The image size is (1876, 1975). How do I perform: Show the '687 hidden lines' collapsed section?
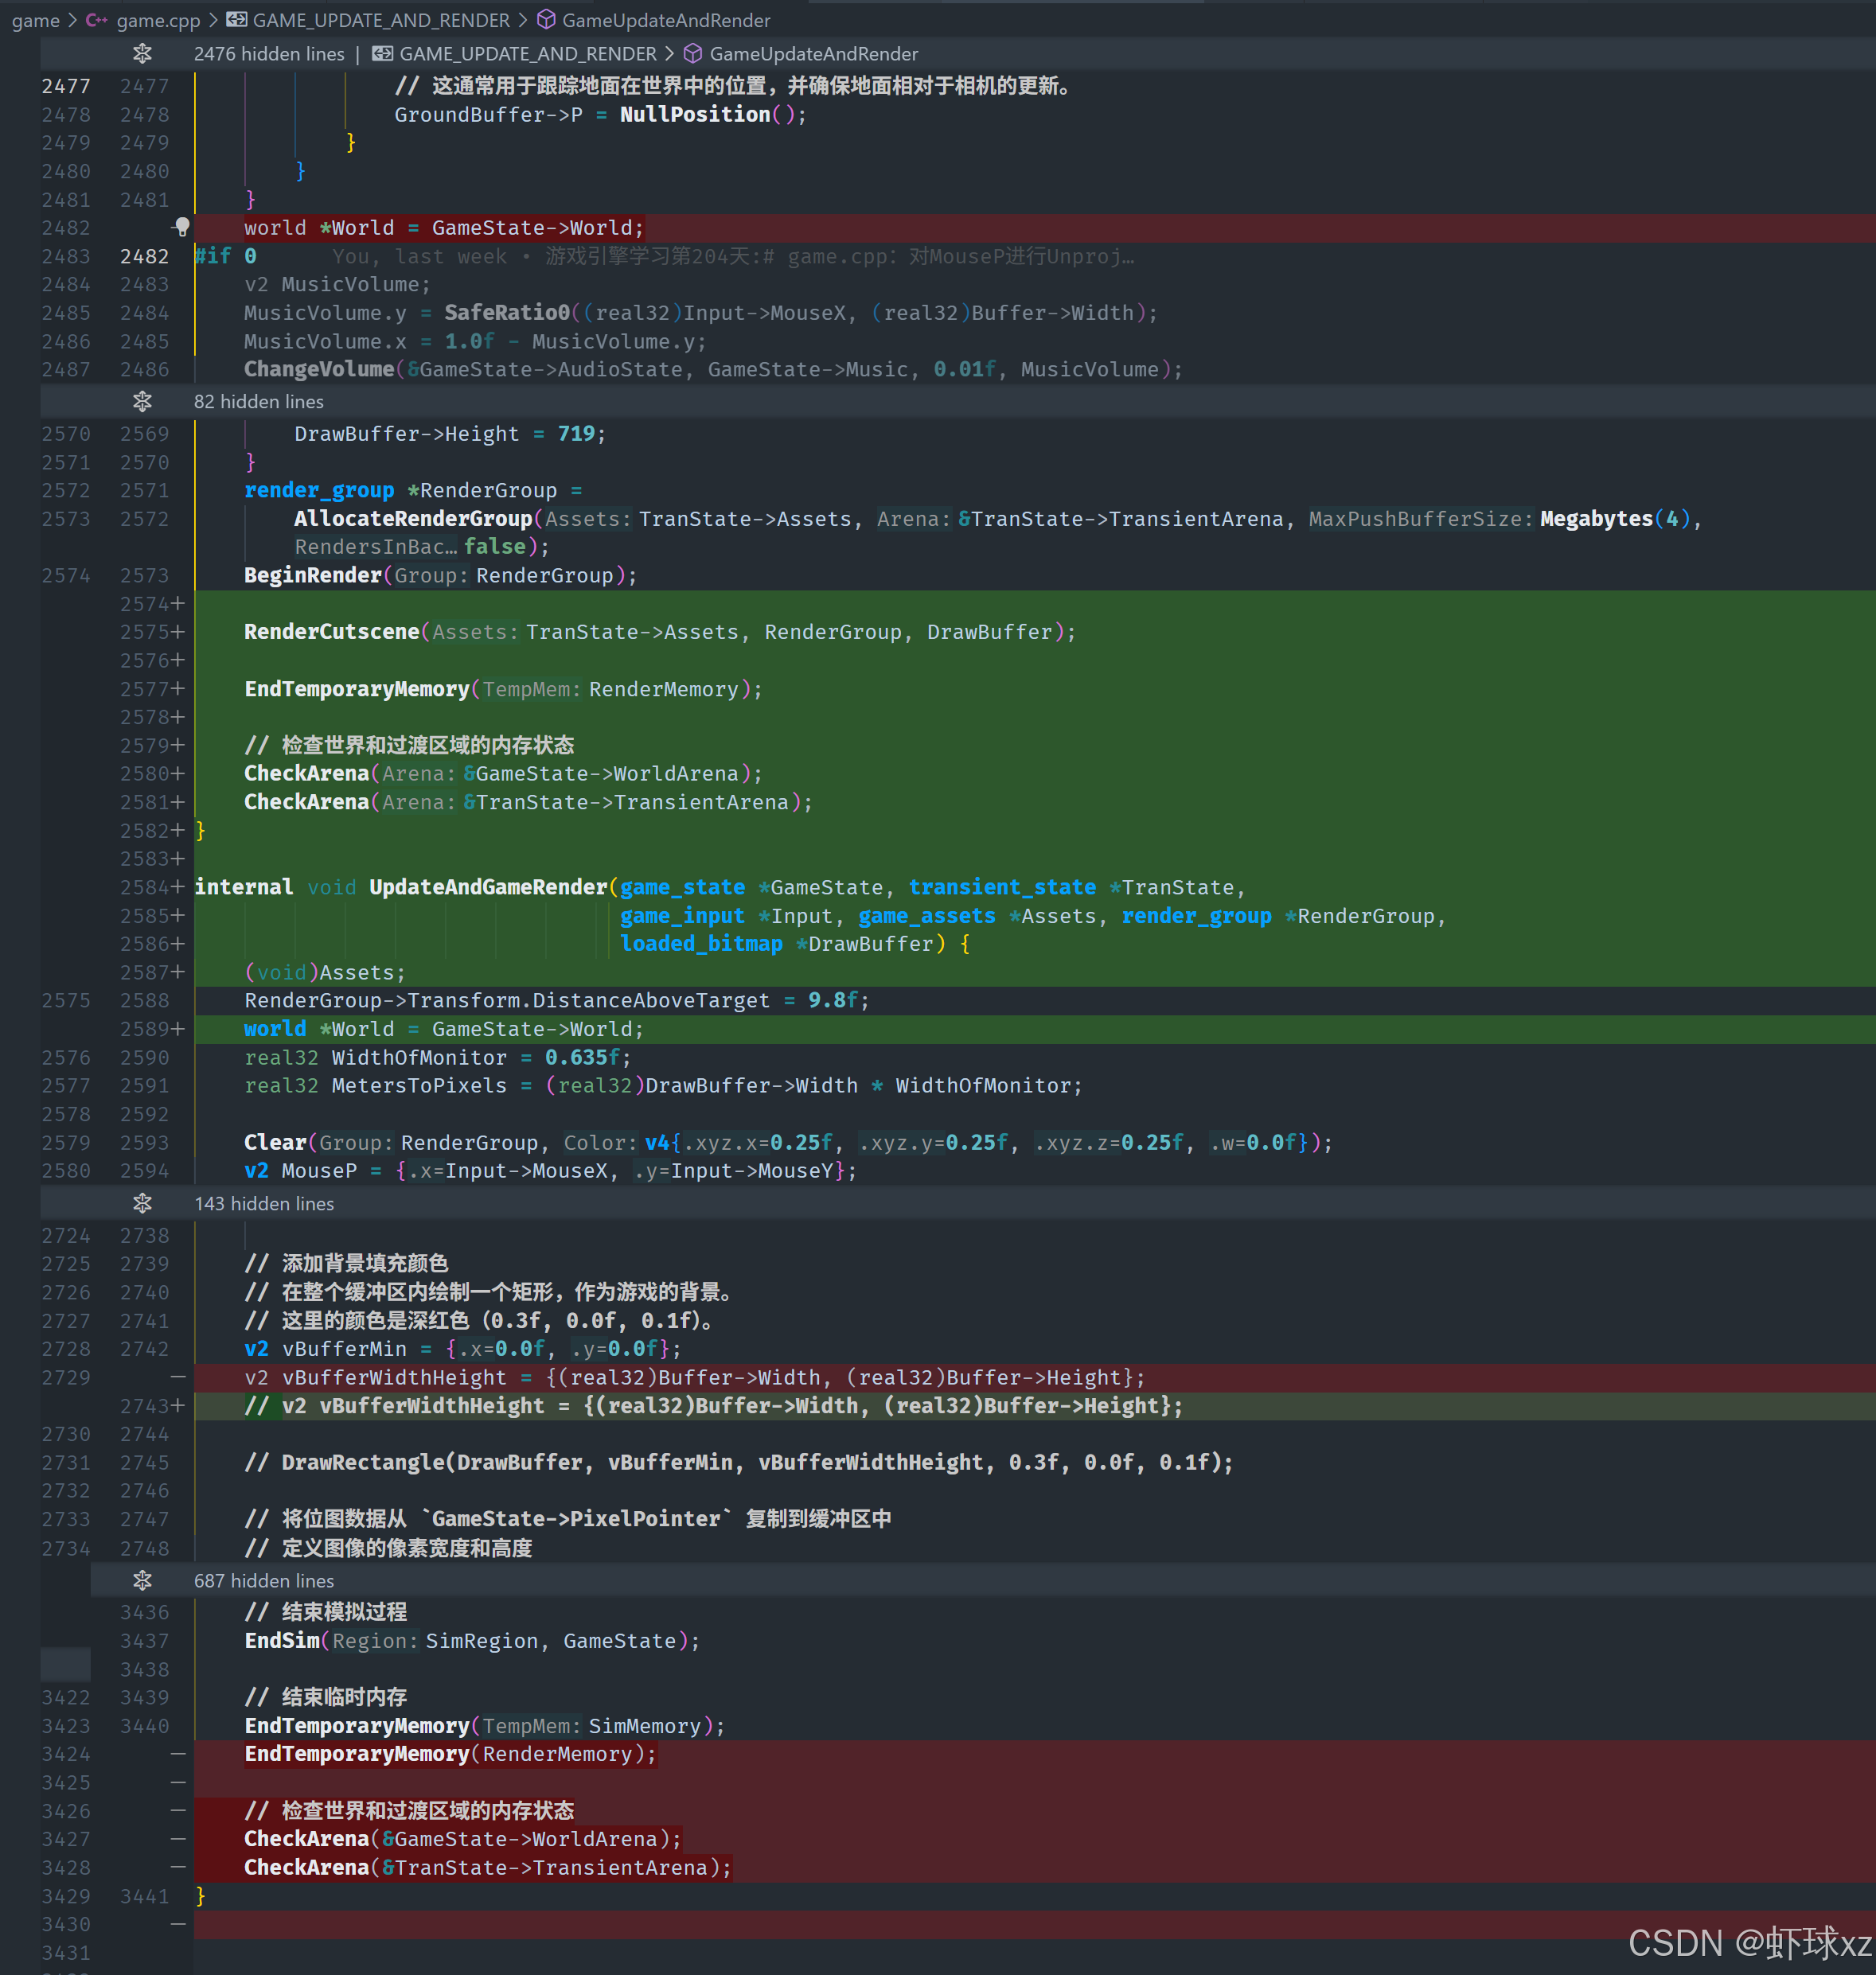[x=264, y=1580]
